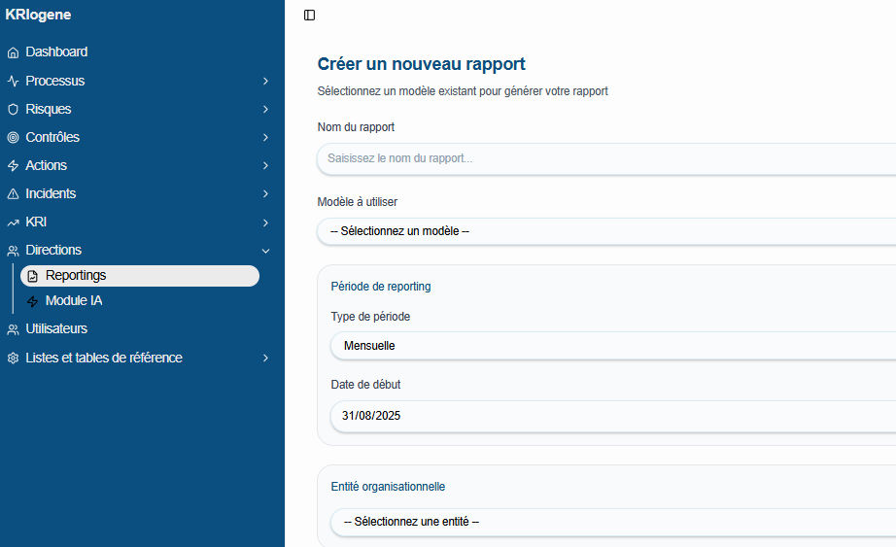Click the Risques shield icon
Image resolution: width=896 pixels, height=547 pixels.
click(x=13, y=109)
